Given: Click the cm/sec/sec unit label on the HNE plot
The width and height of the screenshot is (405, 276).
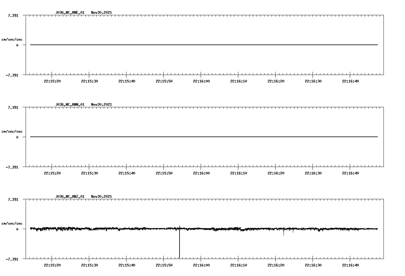Looking at the screenshot, I should click(12, 39).
